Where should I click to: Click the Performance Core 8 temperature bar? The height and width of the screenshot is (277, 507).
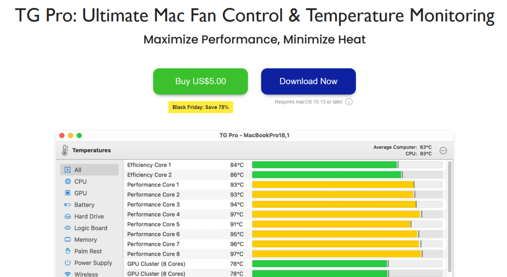point(347,254)
